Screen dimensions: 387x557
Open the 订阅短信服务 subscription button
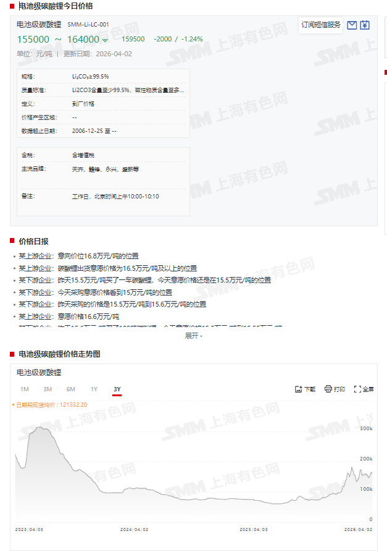321,25
